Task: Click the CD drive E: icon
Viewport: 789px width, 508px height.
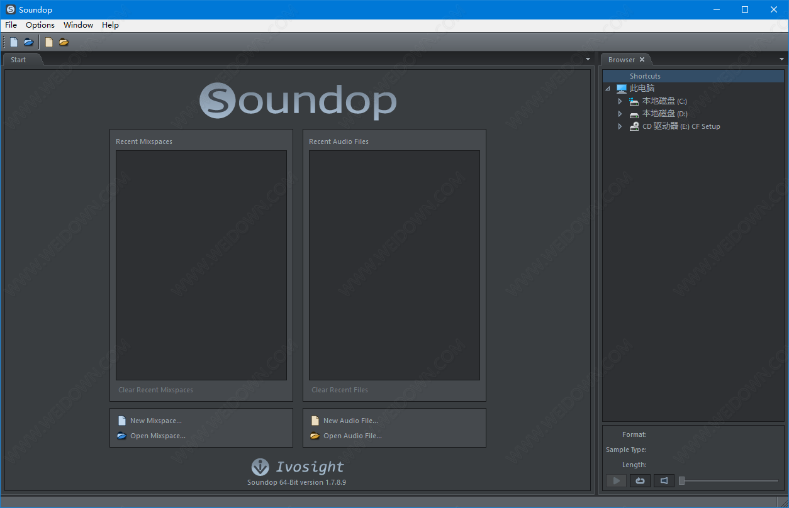Action: click(x=634, y=126)
